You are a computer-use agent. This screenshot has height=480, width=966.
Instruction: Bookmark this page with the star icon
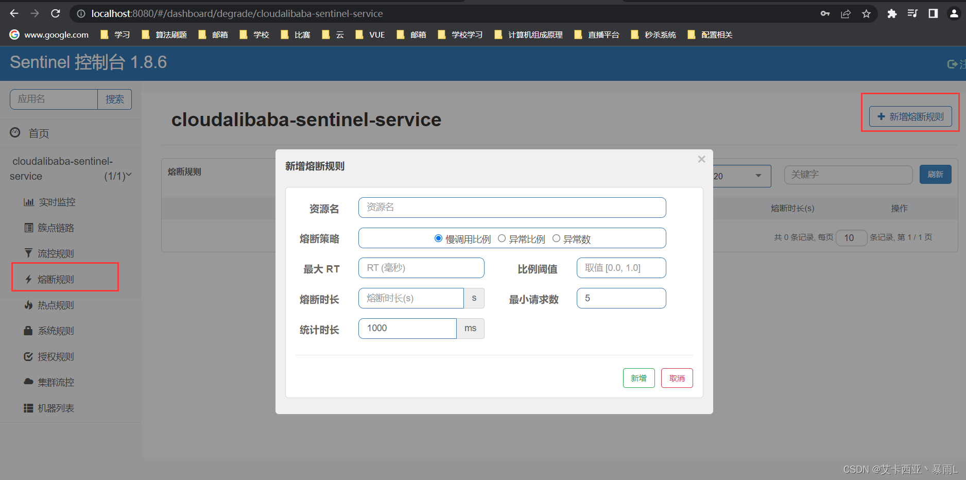click(x=866, y=13)
